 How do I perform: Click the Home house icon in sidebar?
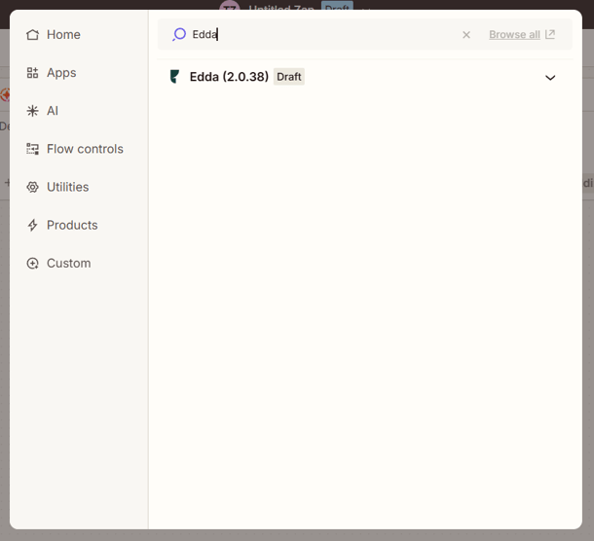click(x=33, y=35)
